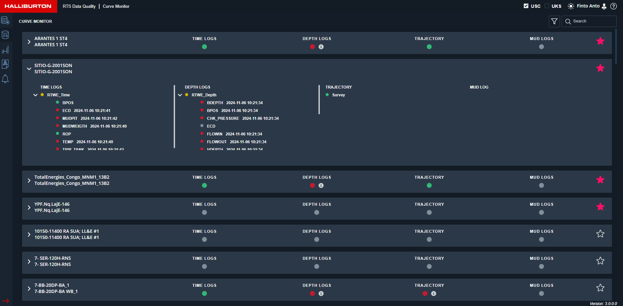Click the help question mark icon
Image resolution: width=623 pixels, height=306 pixels.
614,6
